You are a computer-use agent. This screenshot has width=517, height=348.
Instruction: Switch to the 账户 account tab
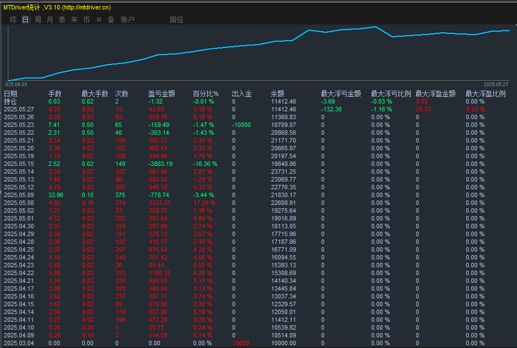[127, 19]
